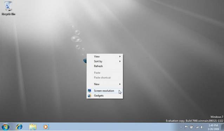Launch Windows Media Player from the taskbar
This screenshot has width=224, height=131.
[x=46, y=127]
